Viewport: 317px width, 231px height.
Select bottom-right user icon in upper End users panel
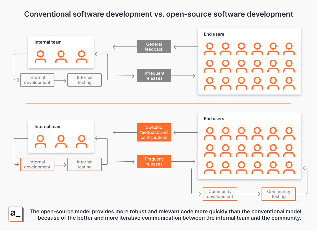point(289,83)
